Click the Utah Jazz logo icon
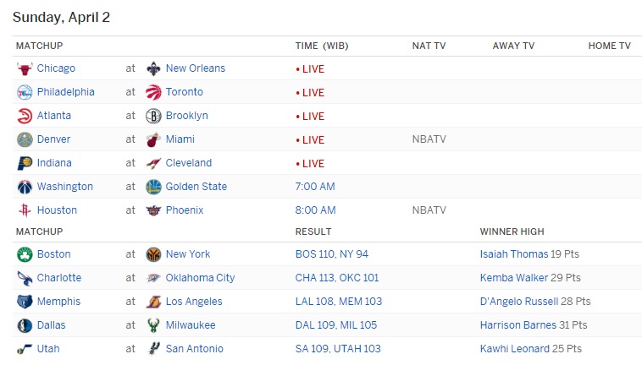This screenshot has width=642, height=365. (25, 349)
